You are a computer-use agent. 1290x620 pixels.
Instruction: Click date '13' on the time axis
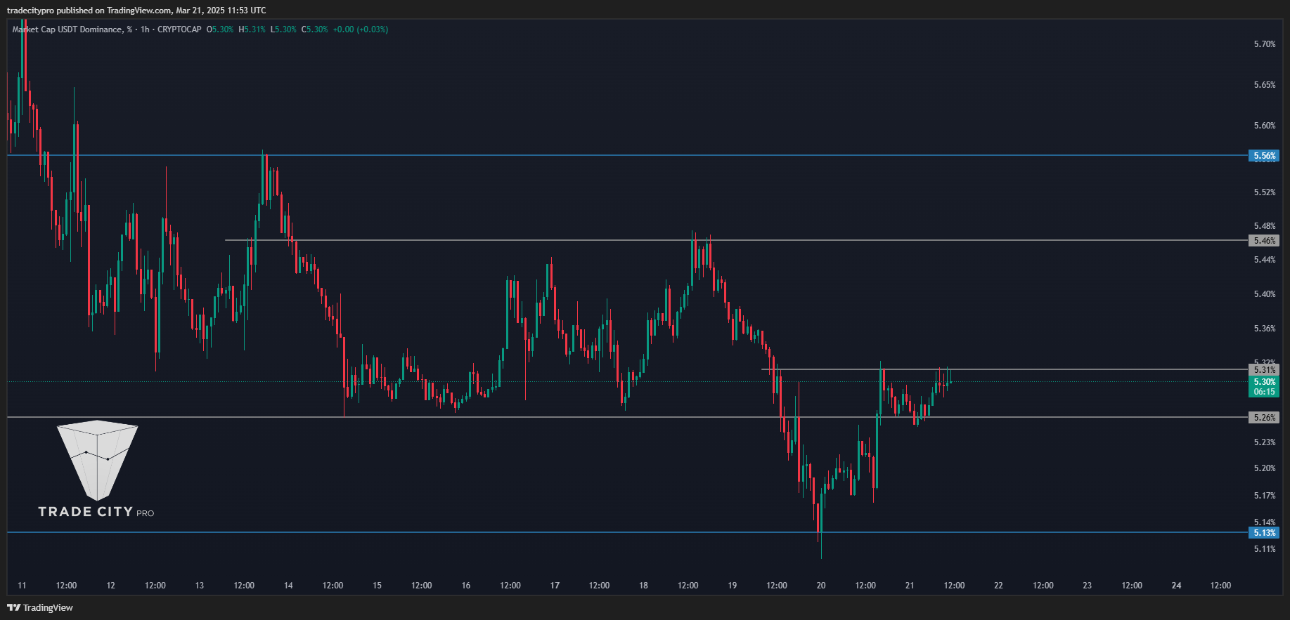point(200,586)
